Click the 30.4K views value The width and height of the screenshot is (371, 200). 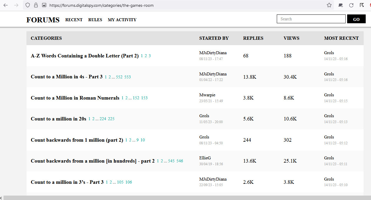[x=290, y=77]
